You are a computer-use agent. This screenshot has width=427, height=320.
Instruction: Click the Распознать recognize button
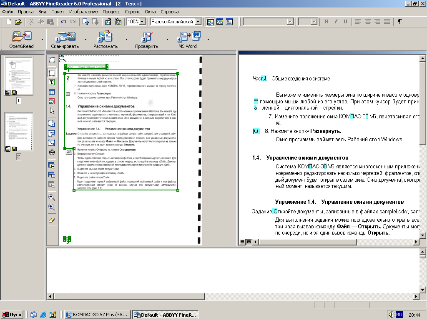[105, 40]
